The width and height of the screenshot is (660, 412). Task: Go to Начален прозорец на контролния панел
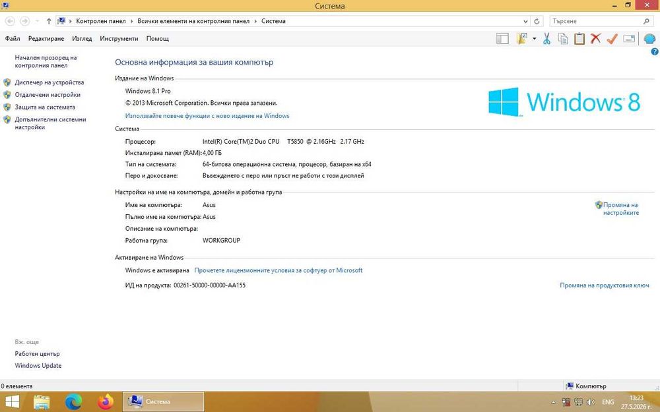tap(46, 61)
